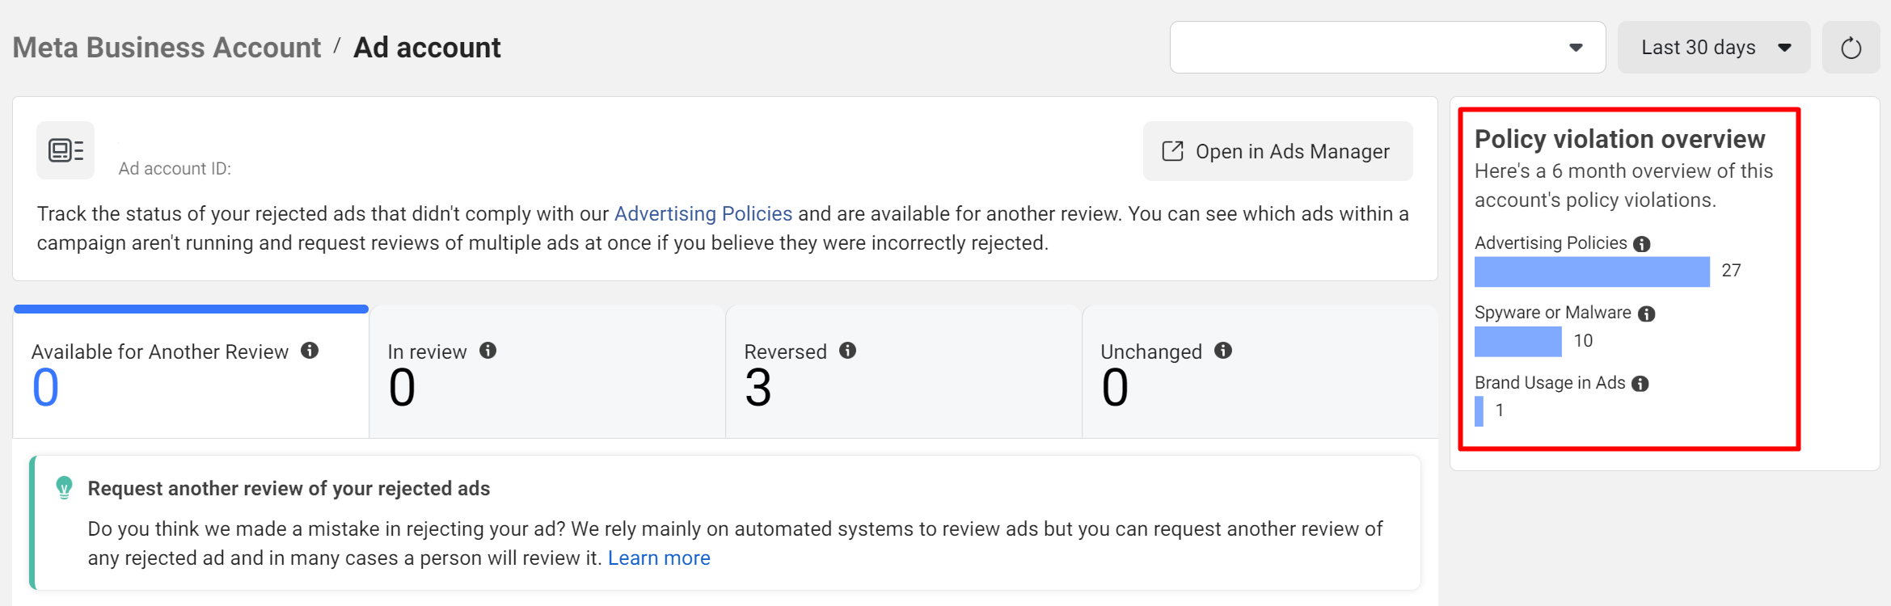The height and width of the screenshot is (606, 1891).
Task: Click the Spyware or Malware bar showing 10
Action: (x=1517, y=342)
